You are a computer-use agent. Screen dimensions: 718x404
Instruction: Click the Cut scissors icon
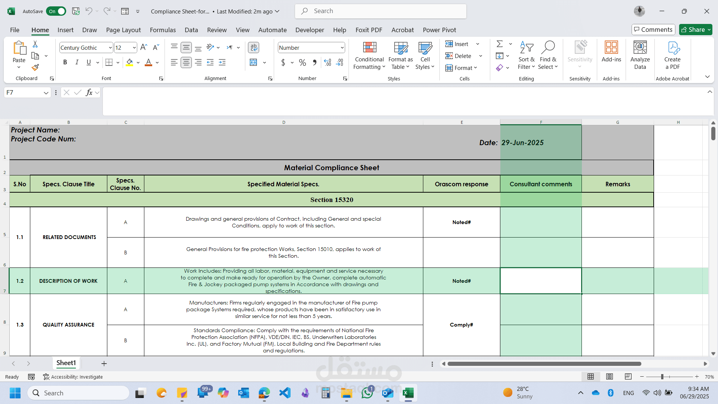pyautogui.click(x=35, y=44)
